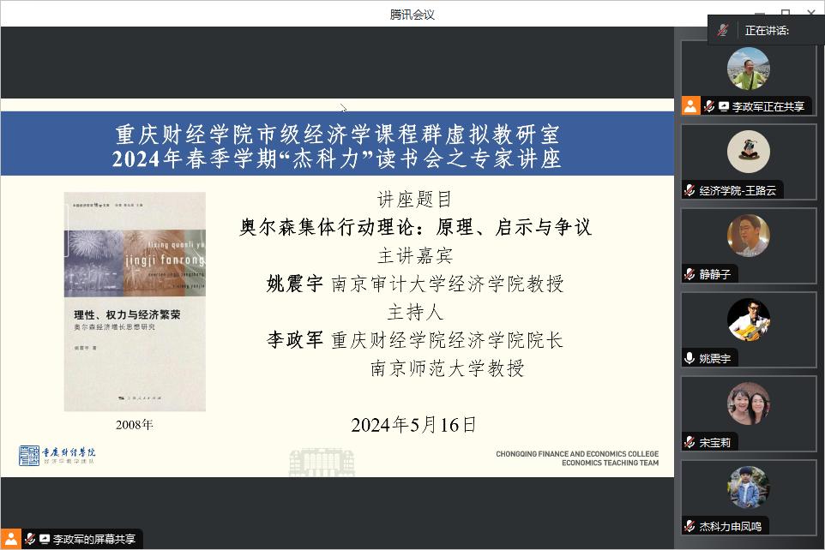
Task: Click the muted microphone icon for 经济学院-王路云
Action: click(x=690, y=190)
